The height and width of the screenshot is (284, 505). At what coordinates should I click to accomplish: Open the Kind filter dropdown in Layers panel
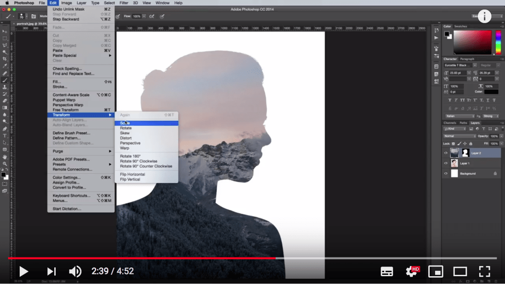point(455,129)
